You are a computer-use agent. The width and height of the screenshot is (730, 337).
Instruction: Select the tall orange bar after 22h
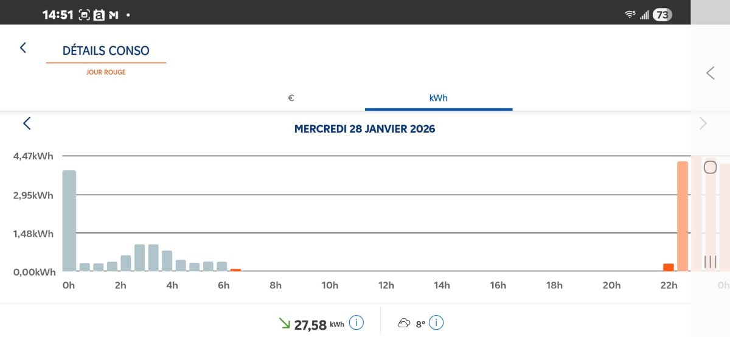(x=683, y=216)
